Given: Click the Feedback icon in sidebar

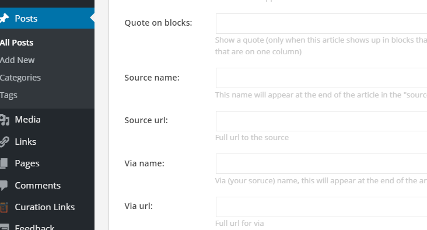Looking at the screenshot, I should 4,226.
